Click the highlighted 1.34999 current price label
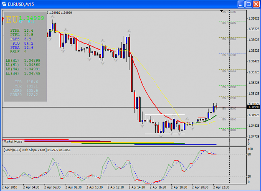Image resolution: width=261 pixels, height=191 pixels. (x=253, y=107)
